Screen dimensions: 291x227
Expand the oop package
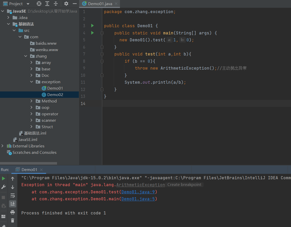point(31,108)
